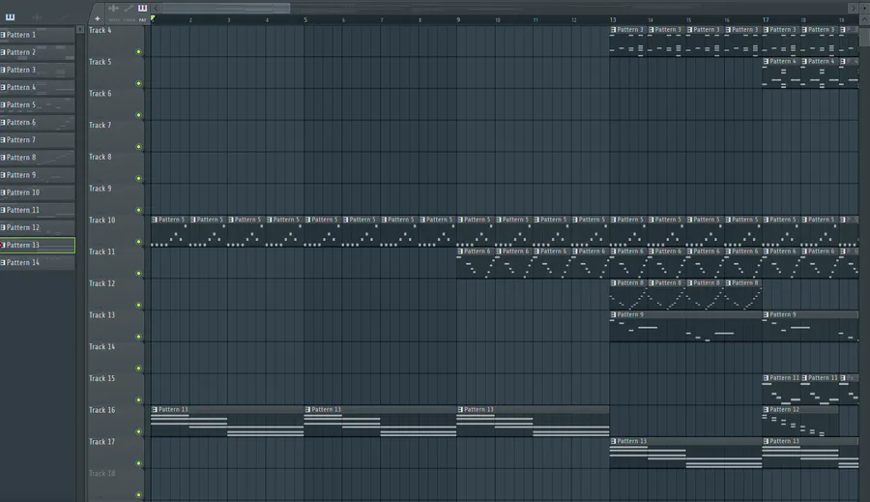870x502 pixels.
Task: Choose Pattern 10 from the picker list
Action: tap(37, 192)
